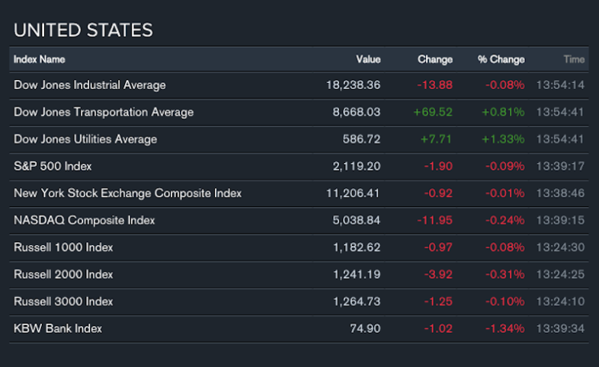This screenshot has height=367, width=599.
Task: Click the value 2,119.20
Action: coord(357,166)
